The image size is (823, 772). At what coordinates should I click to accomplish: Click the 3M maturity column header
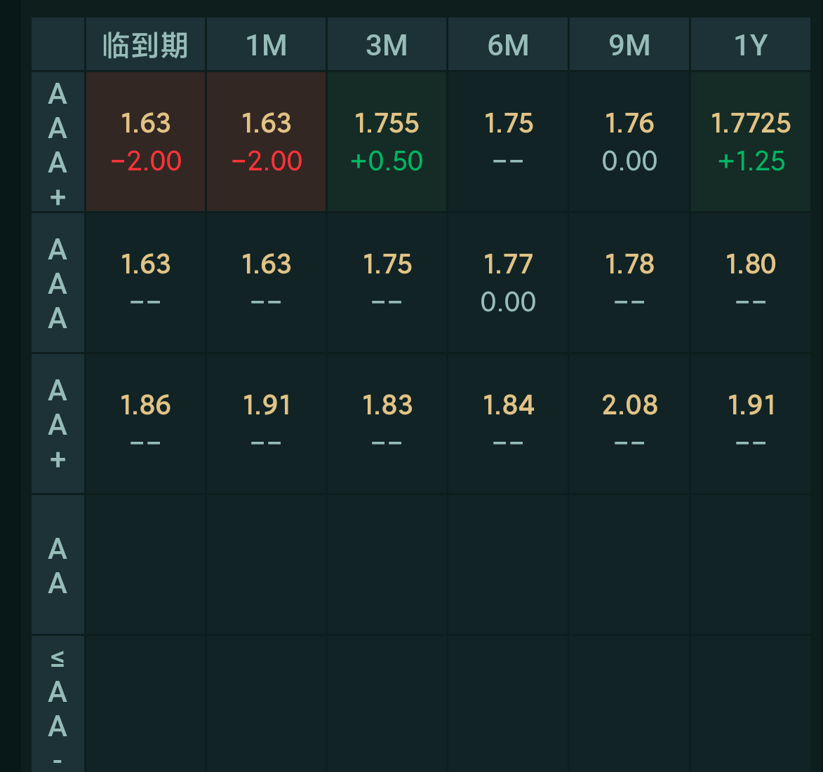pyautogui.click(x=387, y=46)
